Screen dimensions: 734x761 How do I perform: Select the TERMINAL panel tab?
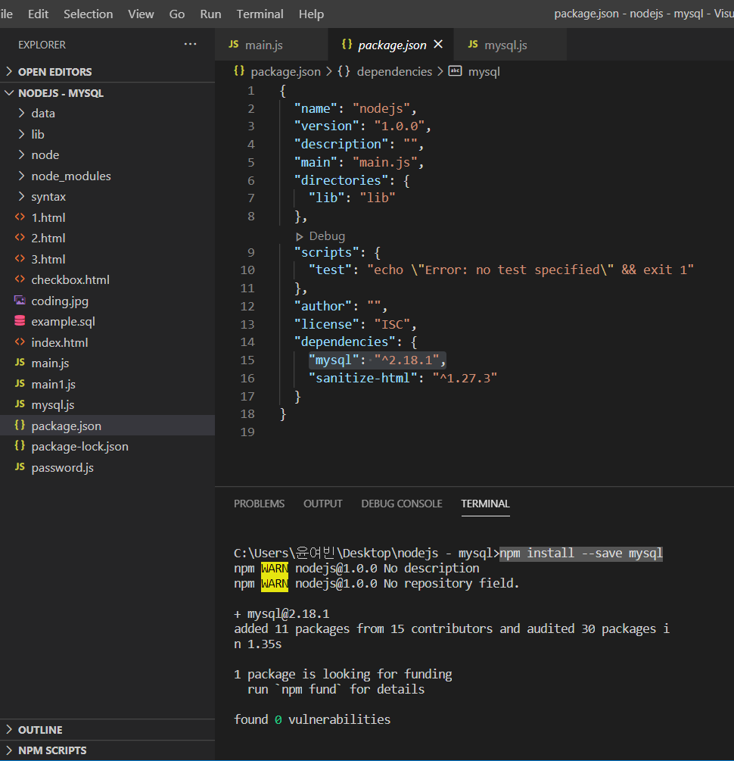[x=485, y=504]
